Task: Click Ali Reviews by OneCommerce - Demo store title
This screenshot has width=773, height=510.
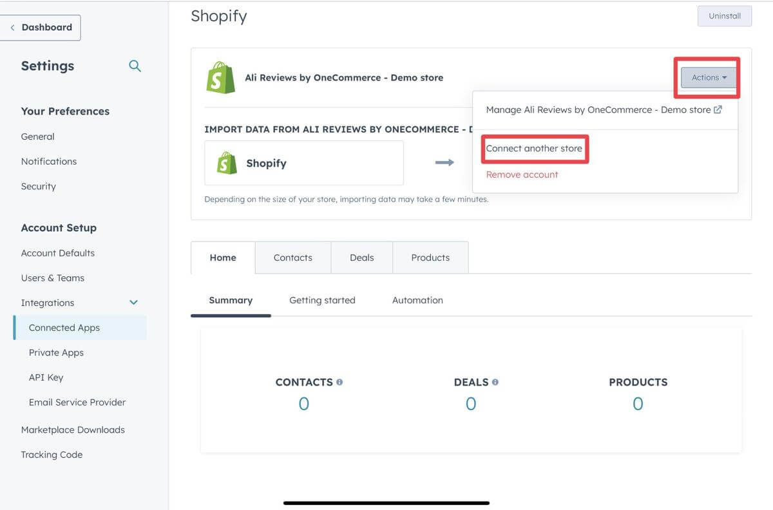Action: [x=344, y=78]
